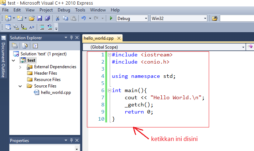Switch to the hello_world.cpp editor tab
254x151 pixels.
click(x=99, y=38)
